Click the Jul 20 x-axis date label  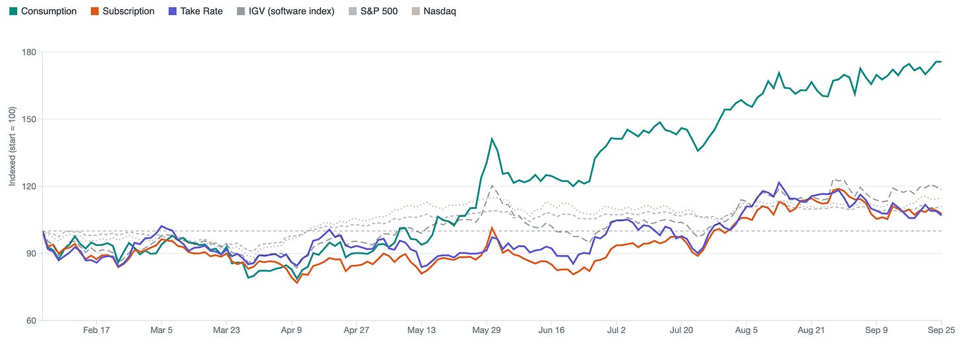tap(681, 330)
